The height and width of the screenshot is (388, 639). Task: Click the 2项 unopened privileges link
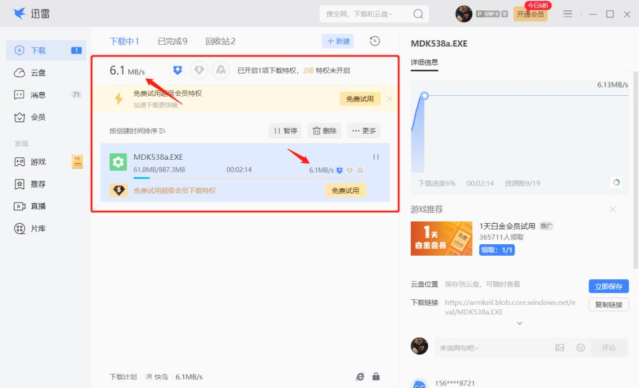coord(308,70)
